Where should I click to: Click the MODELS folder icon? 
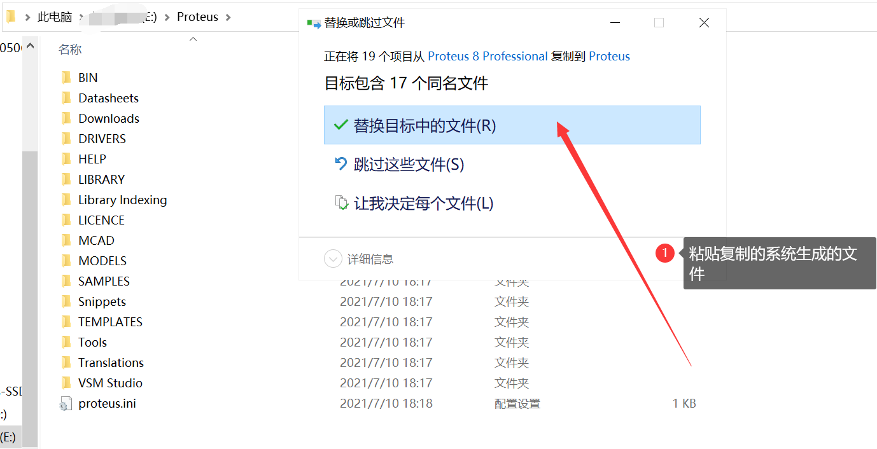[x=66, y=261]
